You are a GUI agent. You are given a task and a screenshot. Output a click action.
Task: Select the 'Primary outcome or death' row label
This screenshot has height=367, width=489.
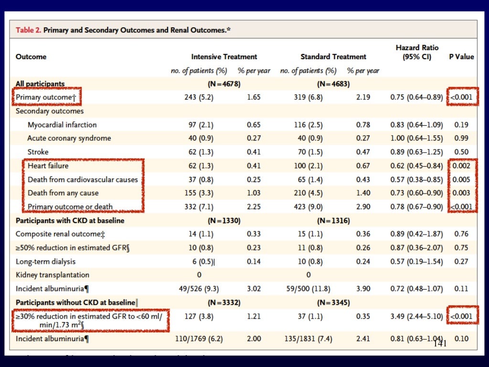point(70,206)
